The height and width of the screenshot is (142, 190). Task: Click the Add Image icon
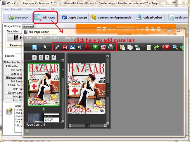[x=72, y=47]
